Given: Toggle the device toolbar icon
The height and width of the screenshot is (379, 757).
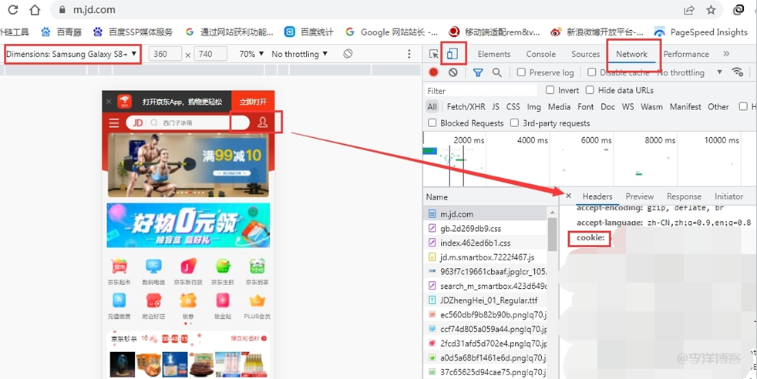Looking at the screenshot, I should click(x=453, y=54).
